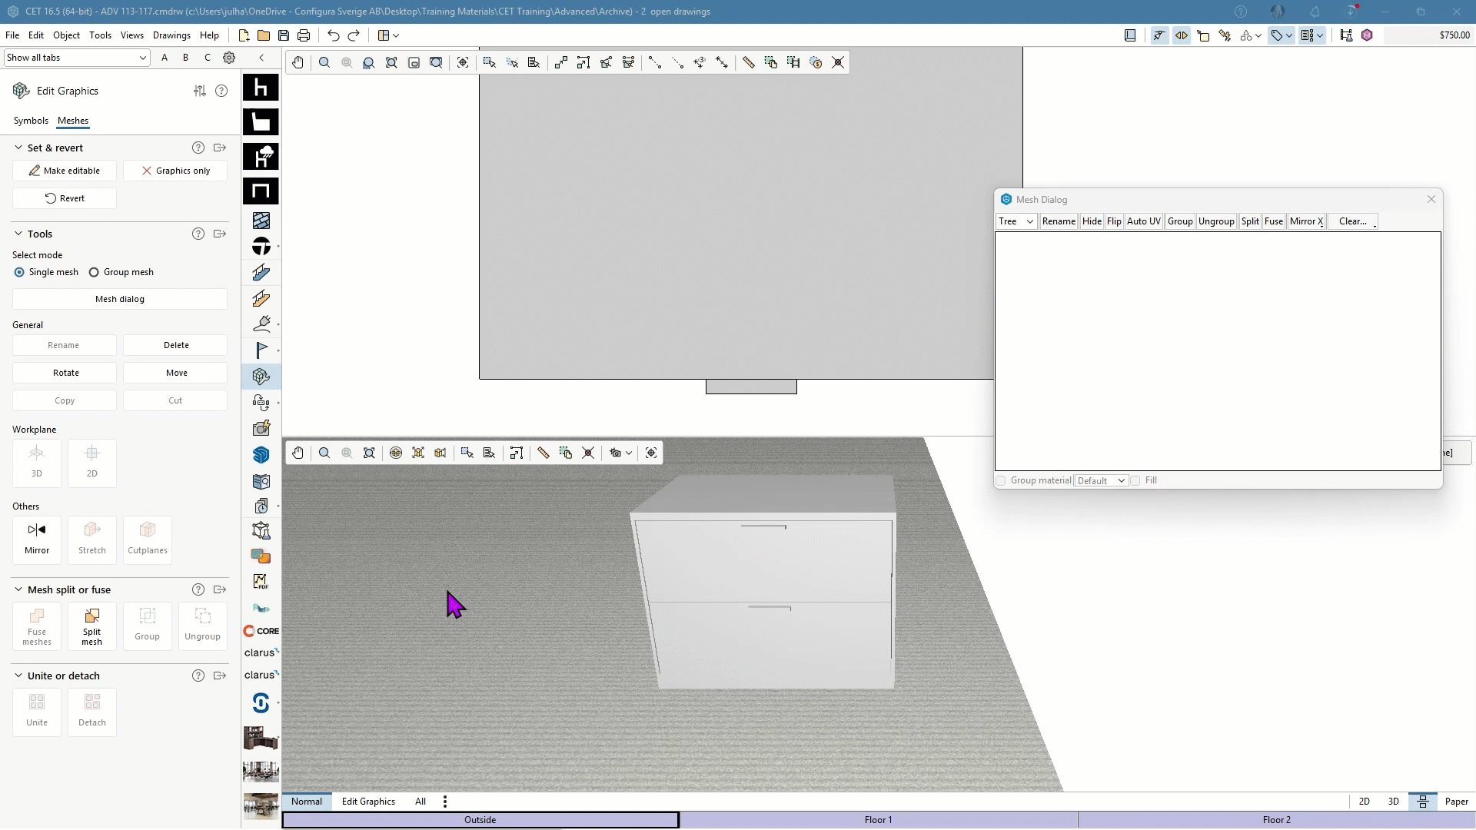Click the conference room thumbnail in sidebar
The width and height of the screenshot is (1476, 830).
(x=261, y=772)
